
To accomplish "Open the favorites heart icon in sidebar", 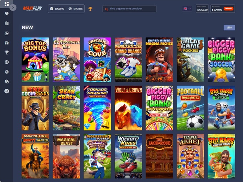I will [6, 14].
